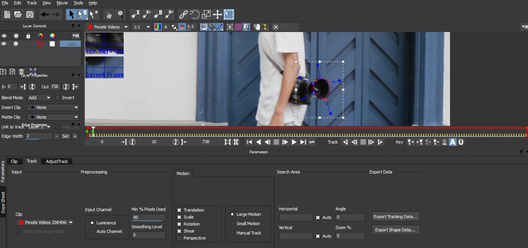
Task: Toggle the Stabilize hand icon in viewer bar
Action: 257,27
